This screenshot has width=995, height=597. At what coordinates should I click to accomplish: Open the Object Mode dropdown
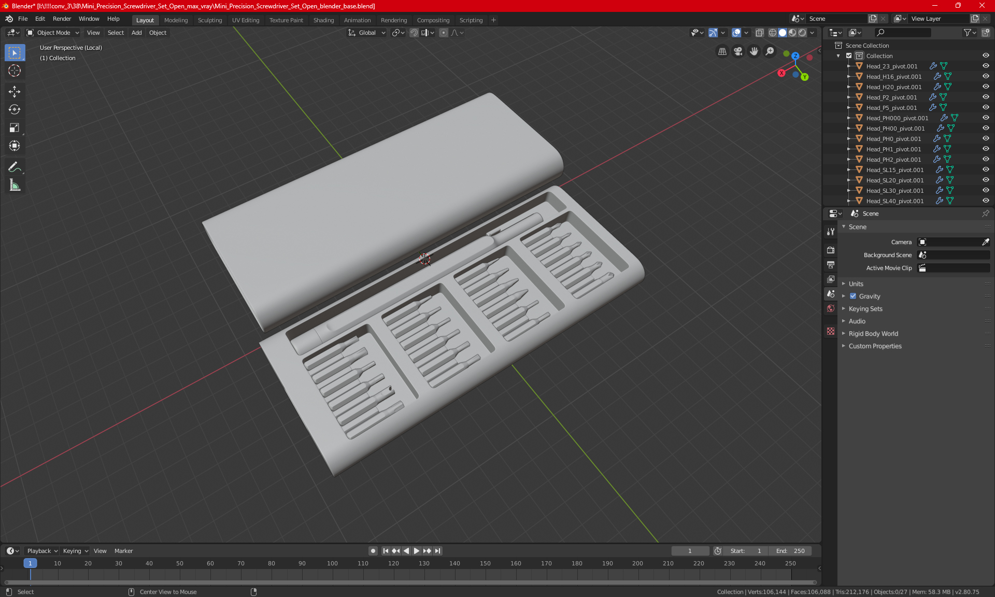tap(53, 33)
